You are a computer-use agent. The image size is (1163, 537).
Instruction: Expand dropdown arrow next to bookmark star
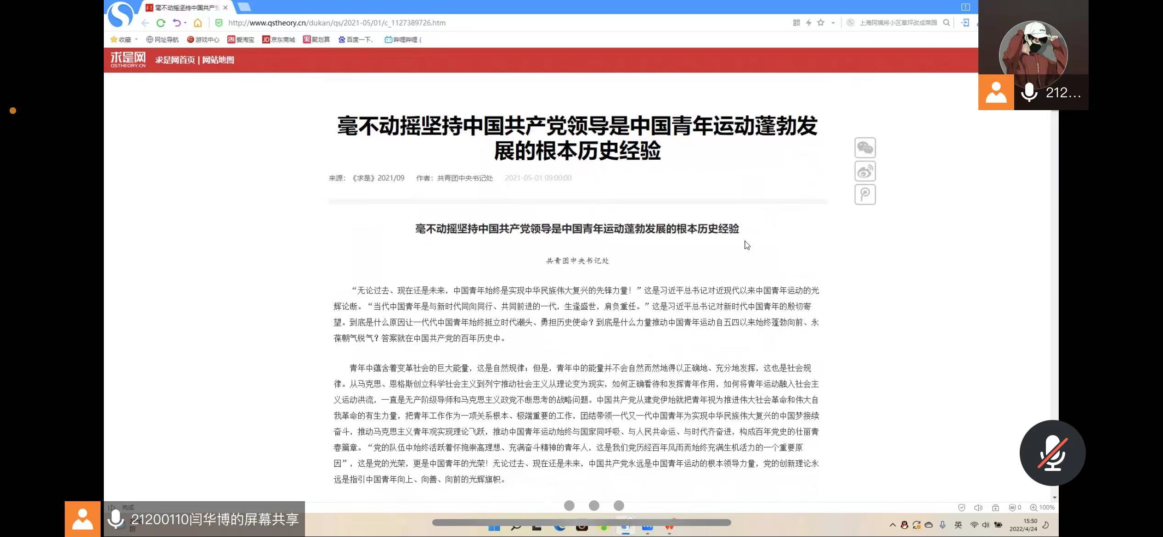point(833,23)
